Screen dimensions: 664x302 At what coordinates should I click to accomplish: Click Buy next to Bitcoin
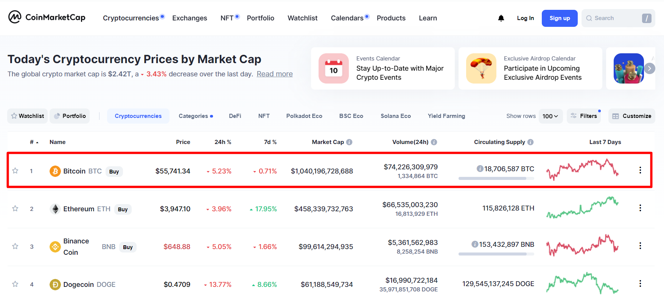tap(114, 172)
